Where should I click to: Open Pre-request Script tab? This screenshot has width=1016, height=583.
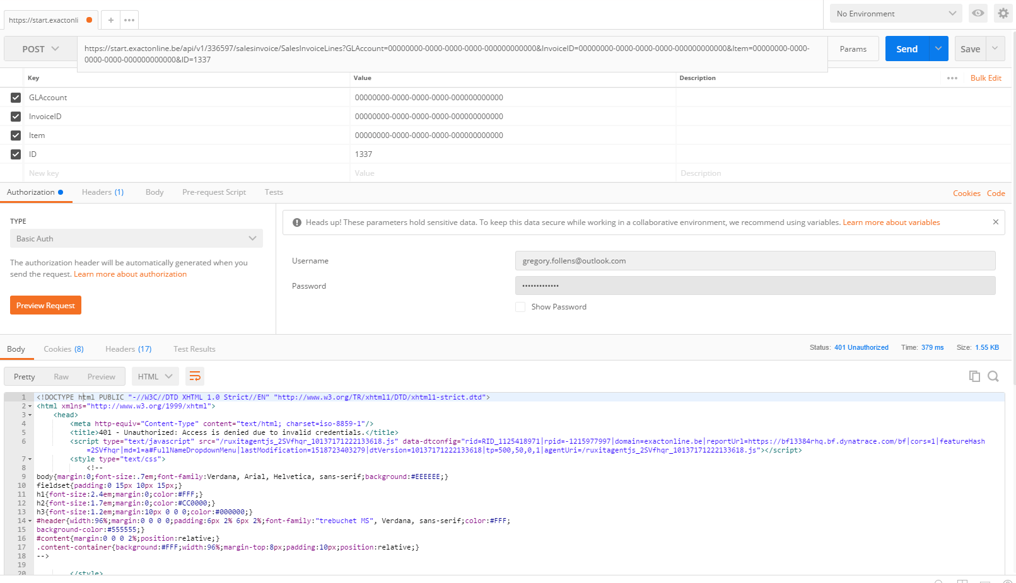coord(214,192)
